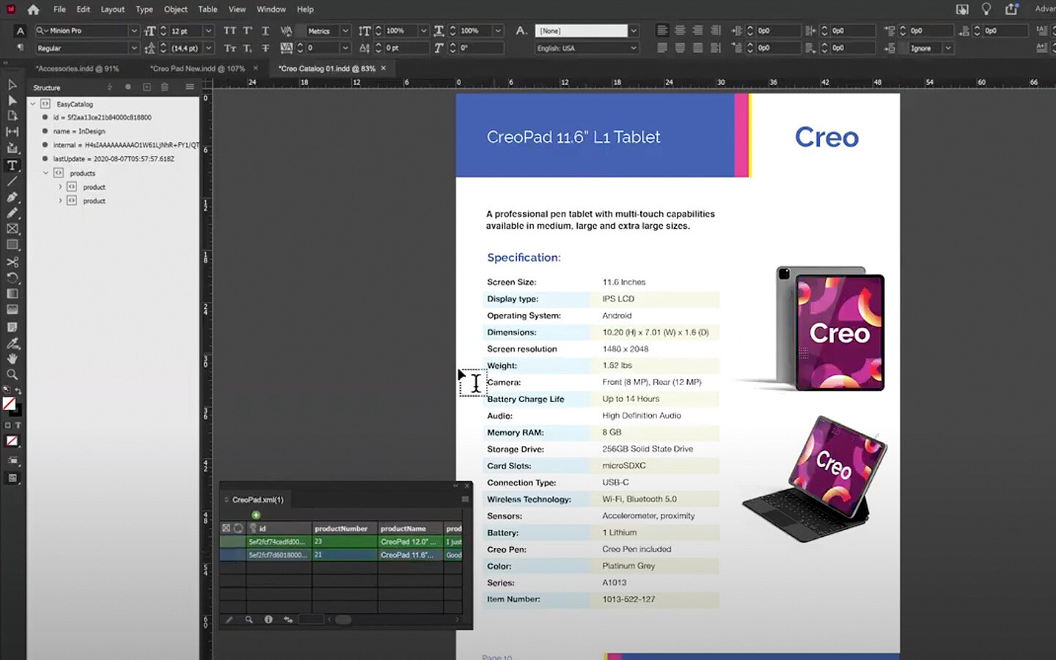Image resolution: width=1056 pixels, height=660 pixels.
Task: Click the productNumber column header
Action: click(345, 528)
